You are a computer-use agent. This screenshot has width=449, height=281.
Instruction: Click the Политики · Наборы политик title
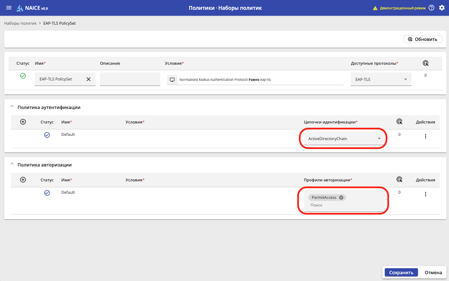click(225, 8)
